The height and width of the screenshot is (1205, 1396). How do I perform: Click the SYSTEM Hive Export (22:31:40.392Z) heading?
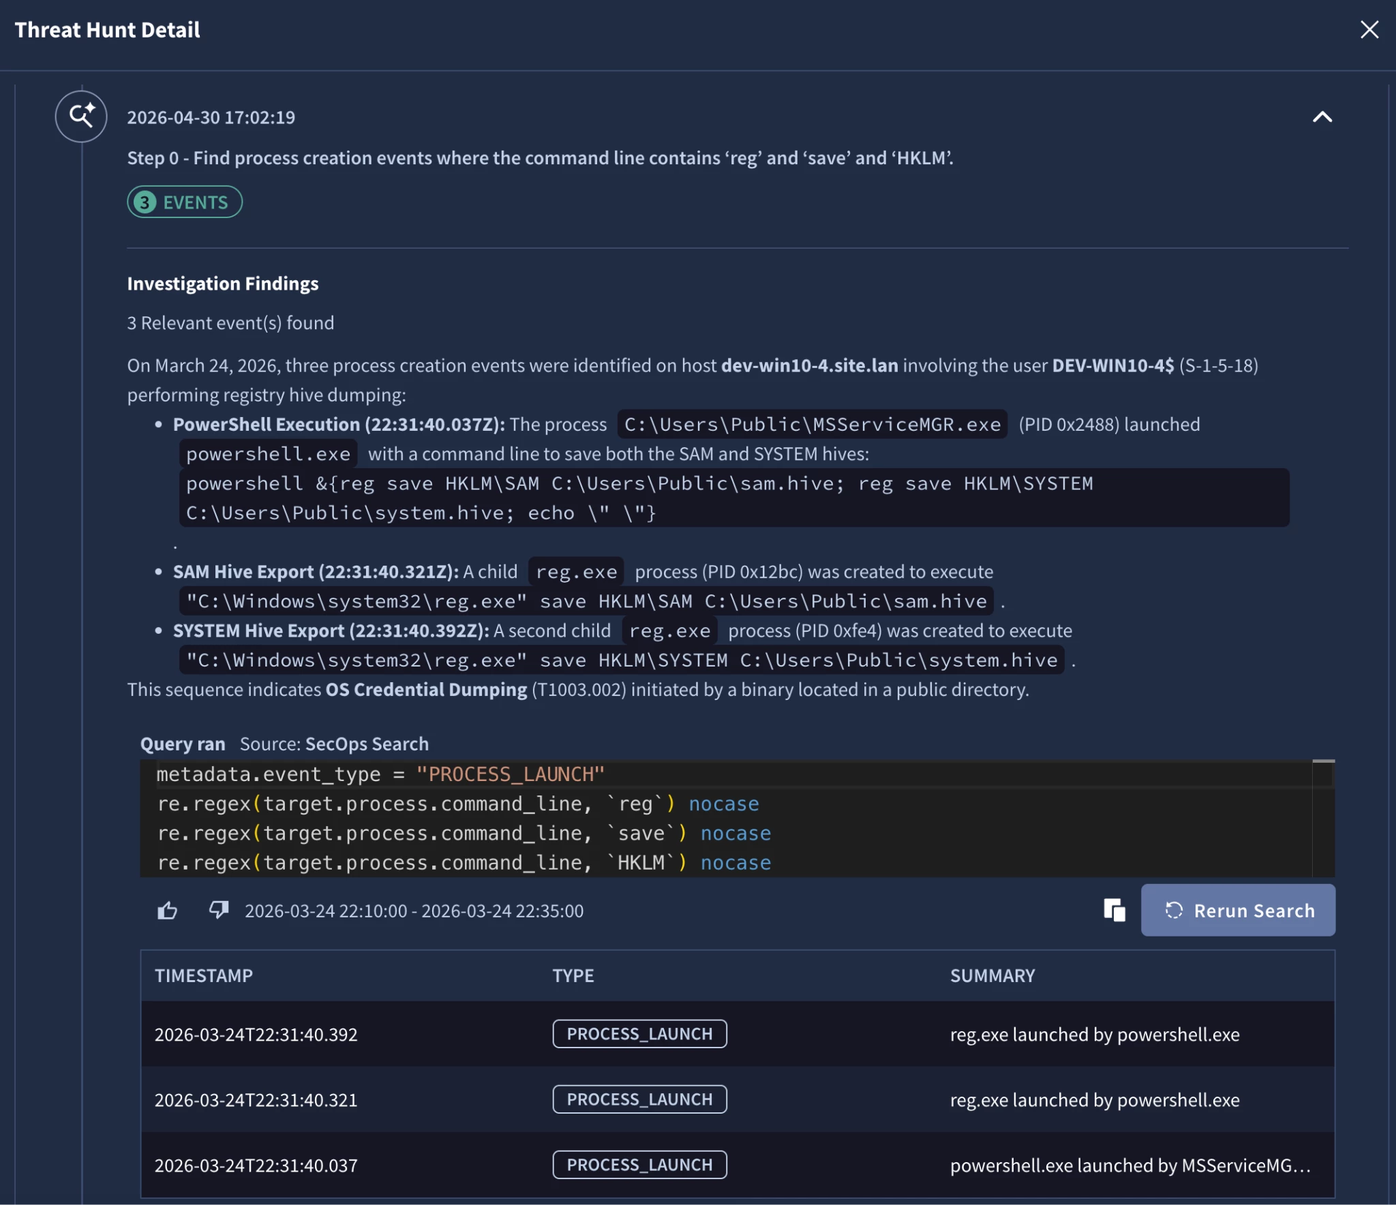(x=331, y=630)
